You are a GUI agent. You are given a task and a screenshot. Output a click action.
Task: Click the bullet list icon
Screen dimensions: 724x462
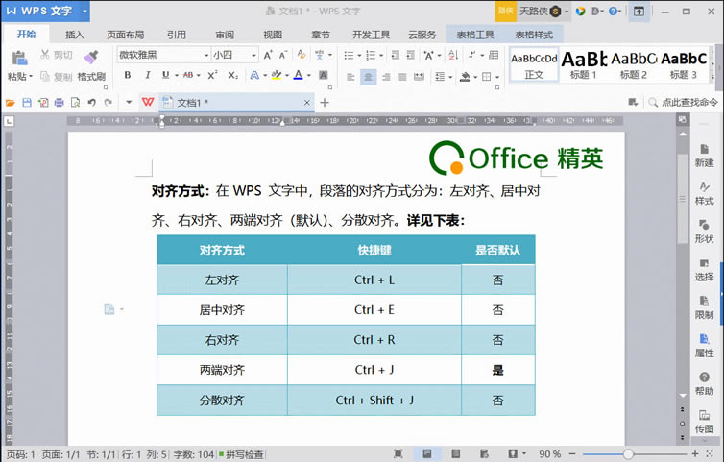click(x=349, y=56)
